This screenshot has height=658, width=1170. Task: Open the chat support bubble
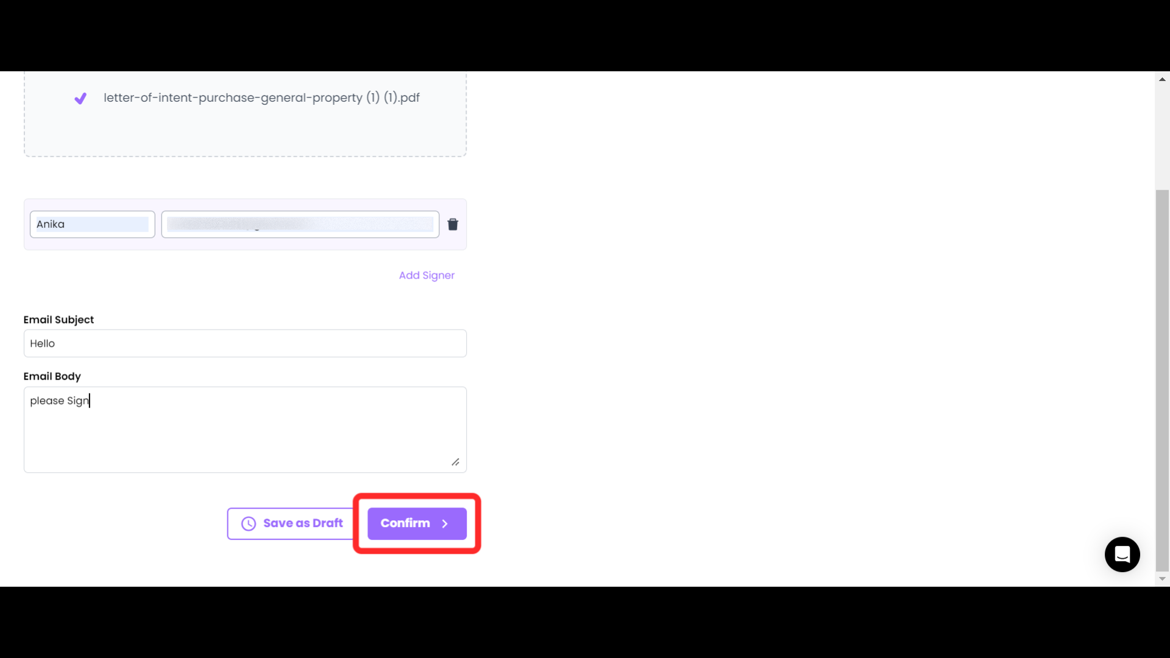(x=1122, y=554)
